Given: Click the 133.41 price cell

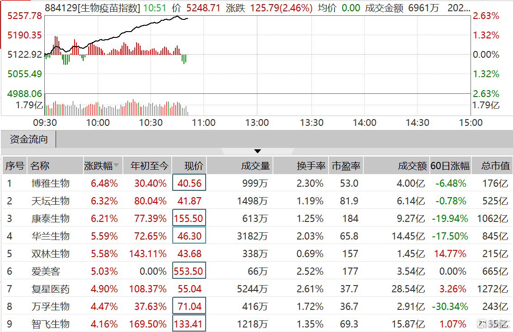Looking at the screenshot, I should [x=189, y=324].
